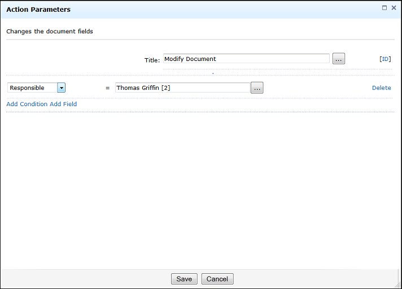Open the ellipsis button beside Title field
Image resolution: width=402 pixels, height=289 pixels.
click(339, 59)
